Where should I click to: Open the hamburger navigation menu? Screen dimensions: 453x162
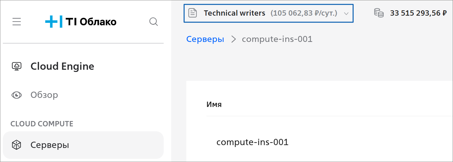coord(17,22)
